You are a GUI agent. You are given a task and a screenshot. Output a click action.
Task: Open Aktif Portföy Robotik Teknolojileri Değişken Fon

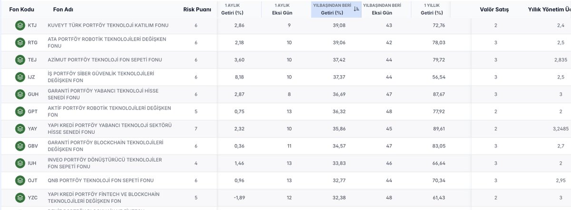(x=109, y=111)
